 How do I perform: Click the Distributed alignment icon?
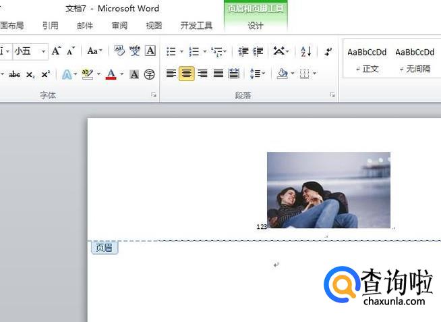coord(234,74)
